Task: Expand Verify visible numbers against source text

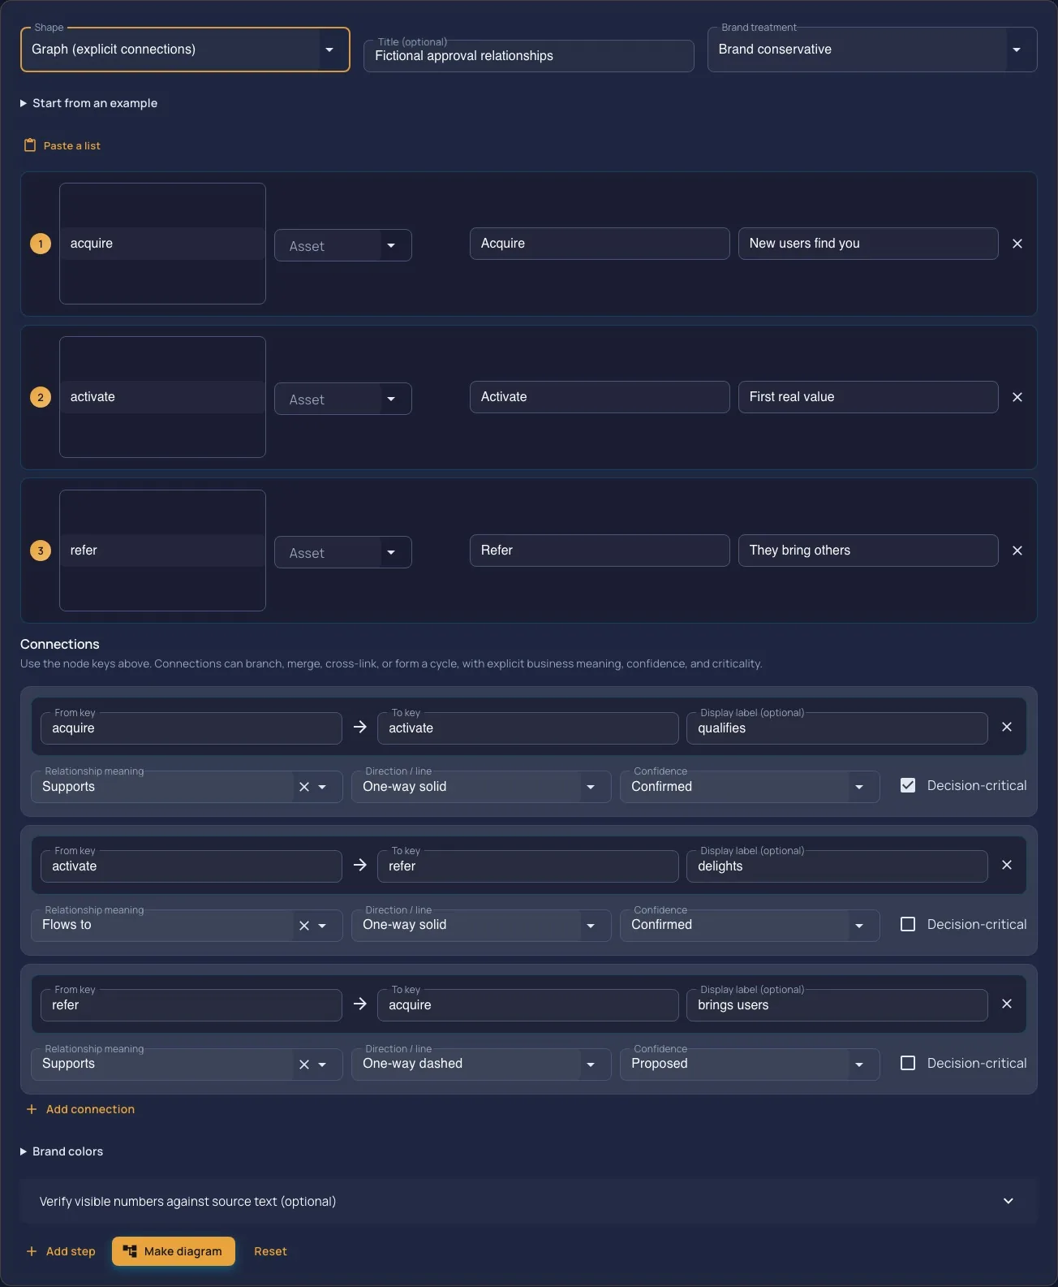Action: 529,1201
